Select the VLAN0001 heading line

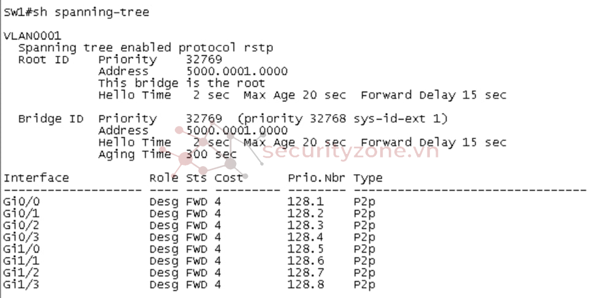[32, 36]
